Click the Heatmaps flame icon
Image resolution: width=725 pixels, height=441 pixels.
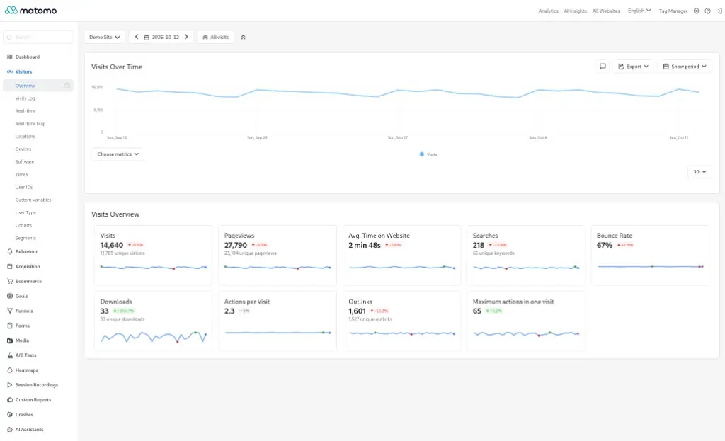pos(10,370)
